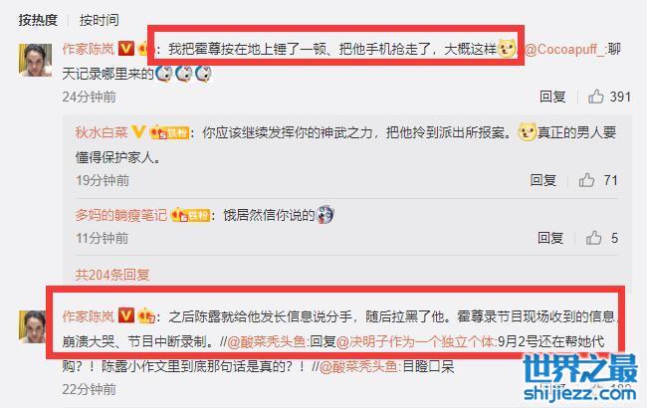The image size is (647, 408).
Task: Click thumbs-up icon beside 71 likes
Action: click(586, 180)
